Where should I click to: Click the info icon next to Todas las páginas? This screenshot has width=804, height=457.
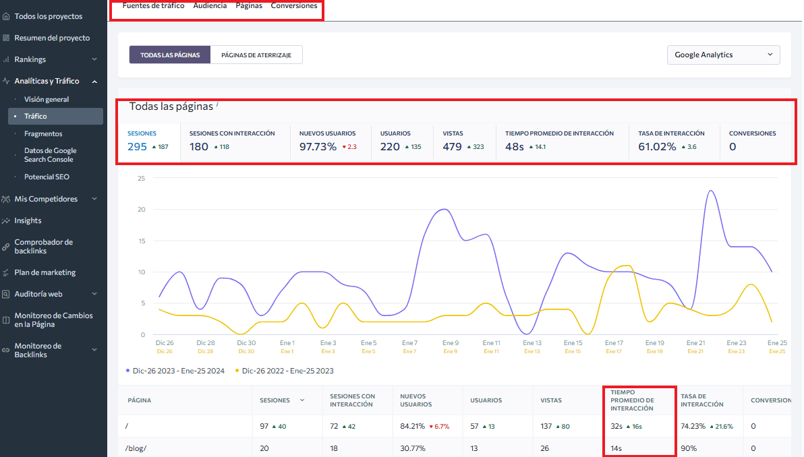[217, 104]
